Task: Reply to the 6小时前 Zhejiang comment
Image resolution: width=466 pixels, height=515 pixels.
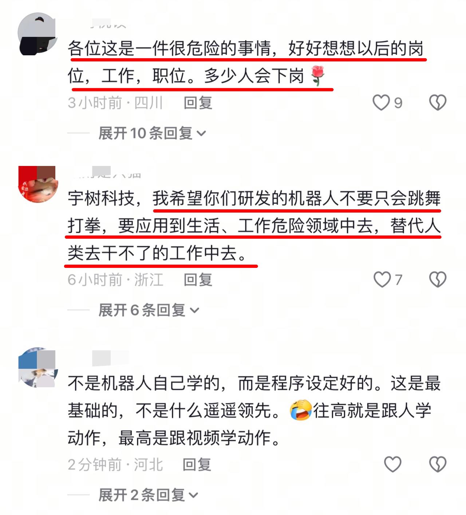Action: (198, 280)
